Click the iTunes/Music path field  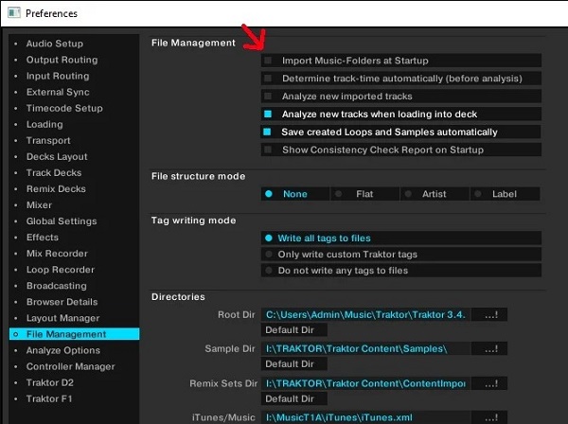click(365, 417)
